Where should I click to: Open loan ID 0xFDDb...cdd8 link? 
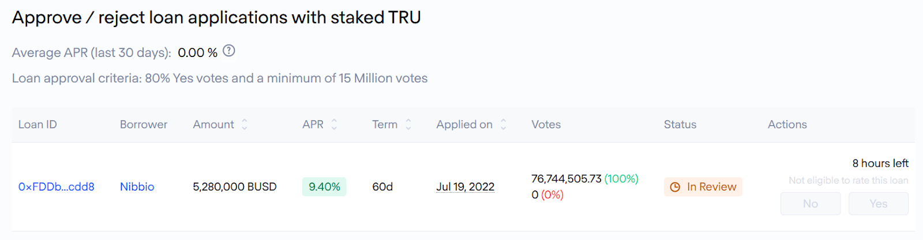pos(57,187)
